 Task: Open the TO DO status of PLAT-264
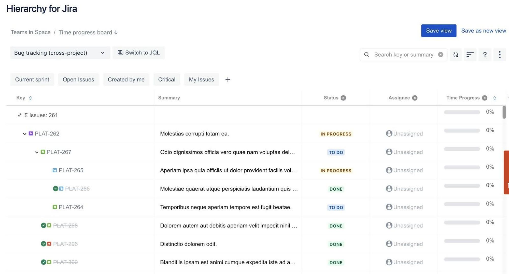pyautogui.click(x=336, y=207)
